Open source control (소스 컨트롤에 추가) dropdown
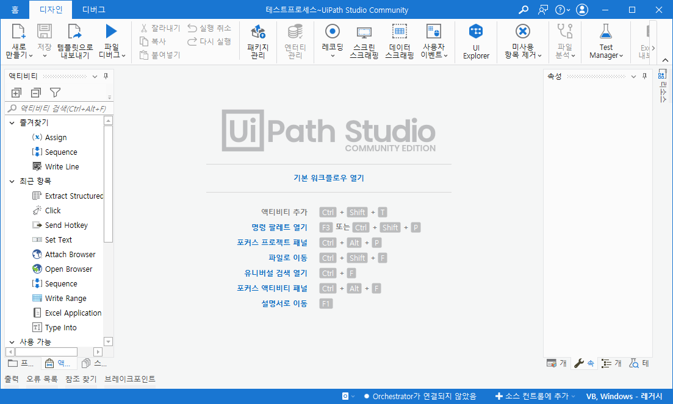The height and width of the screenshot is (404, 673). pos(534,396)
